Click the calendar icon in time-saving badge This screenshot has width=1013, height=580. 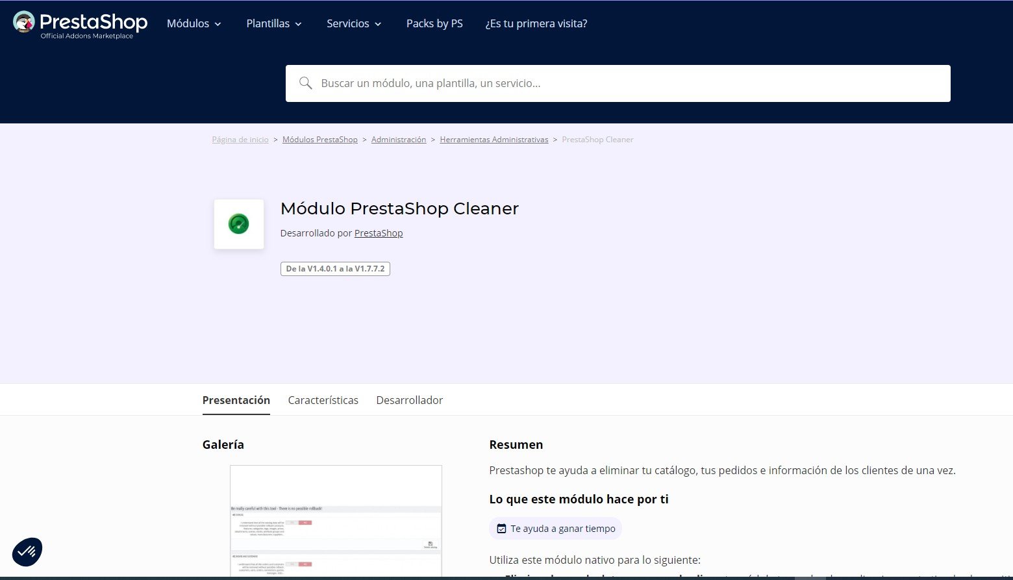pos(501,529)
